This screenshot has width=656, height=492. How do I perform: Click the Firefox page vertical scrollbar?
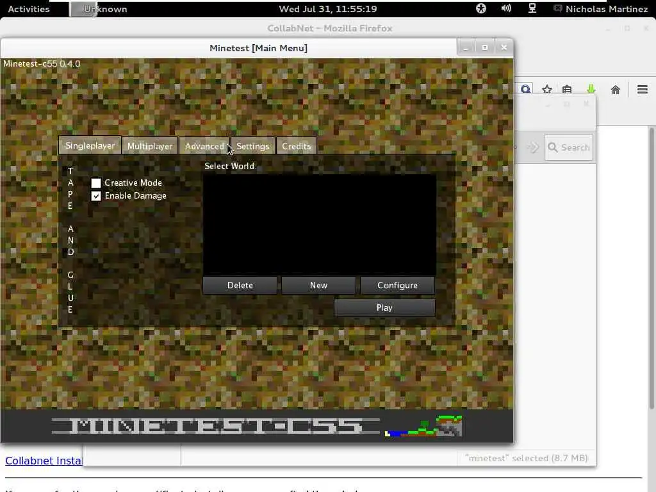pyautogui.click(x=652, y=268)
